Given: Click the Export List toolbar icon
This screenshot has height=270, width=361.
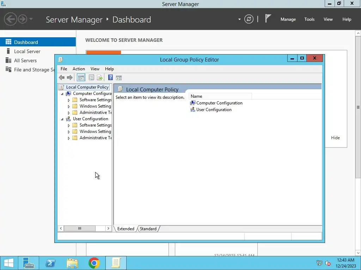Looking at the screenshot, I should point(100,78).
